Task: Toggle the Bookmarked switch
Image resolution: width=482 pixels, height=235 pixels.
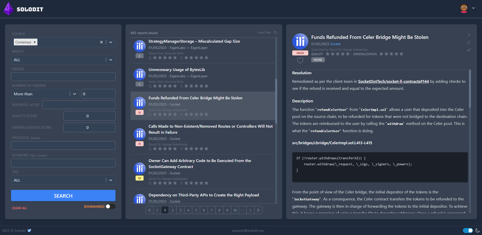Action: (110, 207)
